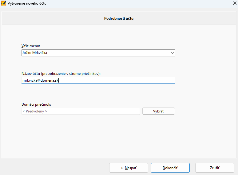
Task: Click the Vybrať button
Action: (159, 111)
